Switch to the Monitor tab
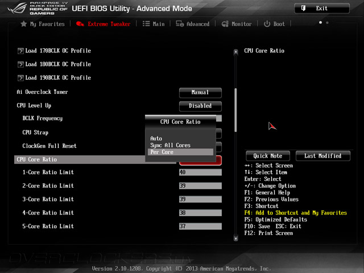This screenshot has height=273, width=364. pyautogui.click(x=237, y=24)
